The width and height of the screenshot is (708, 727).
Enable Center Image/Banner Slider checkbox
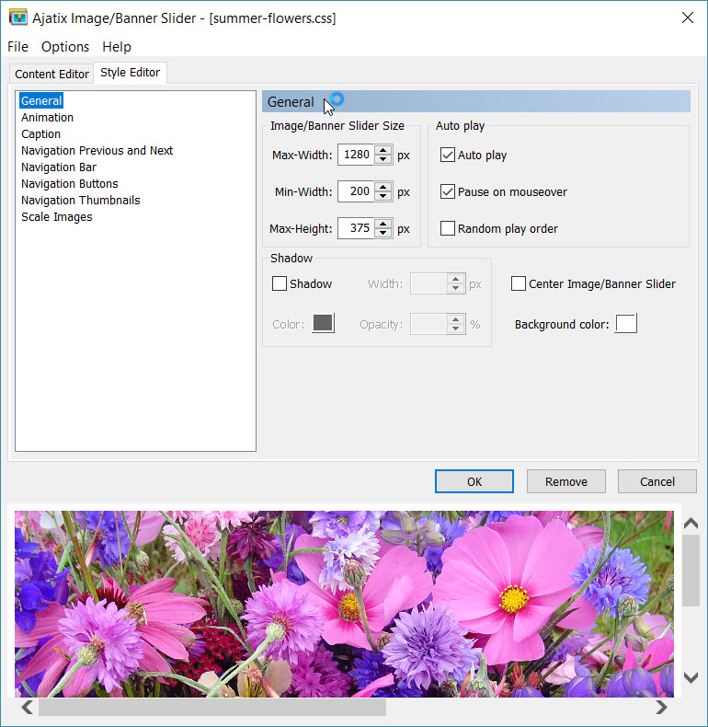coord(519,283)
